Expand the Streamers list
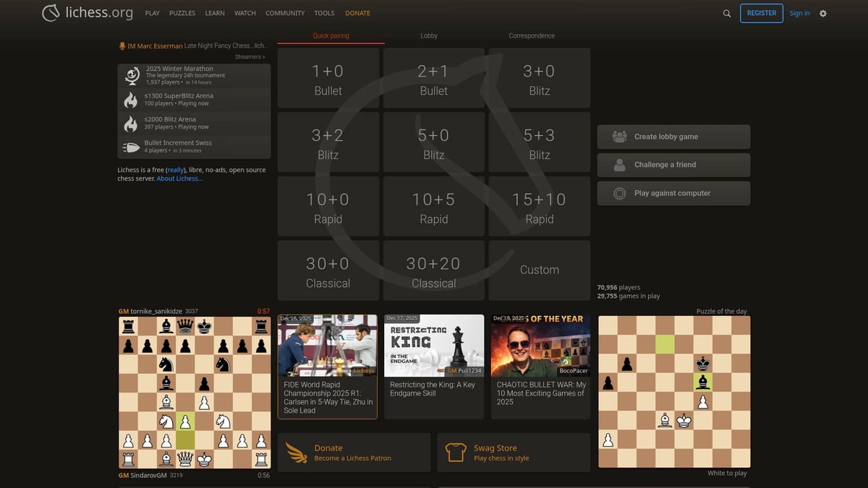Viewport: 868px width, 488px height. click(250, 56)
